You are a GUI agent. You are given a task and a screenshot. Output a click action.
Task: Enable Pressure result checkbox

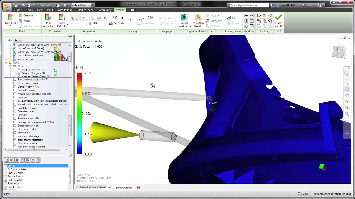15,115
